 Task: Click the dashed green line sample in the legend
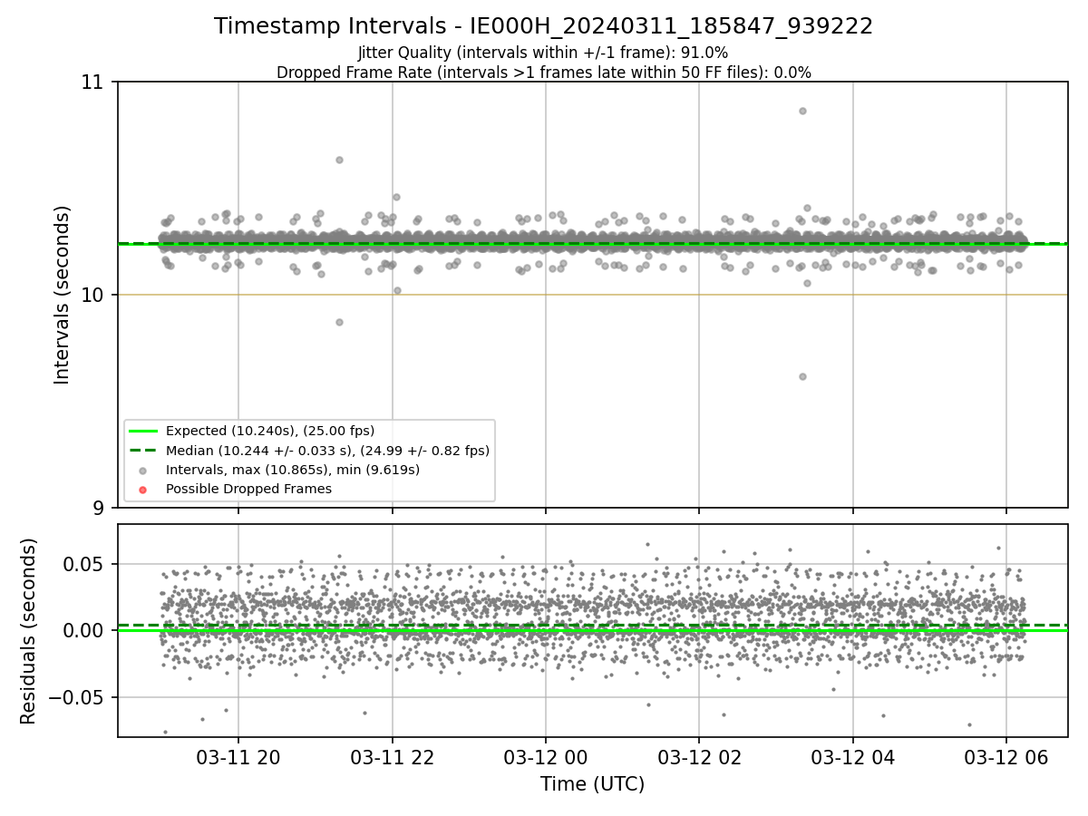pos(142,450)
